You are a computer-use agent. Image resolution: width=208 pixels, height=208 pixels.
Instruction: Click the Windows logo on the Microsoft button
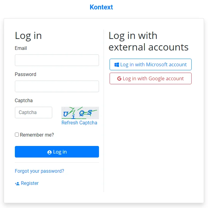pos(117,65)
